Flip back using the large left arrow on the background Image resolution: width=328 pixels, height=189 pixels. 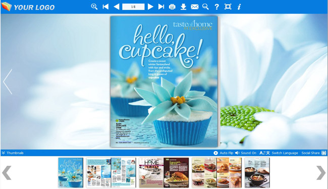tap(8, 82)
